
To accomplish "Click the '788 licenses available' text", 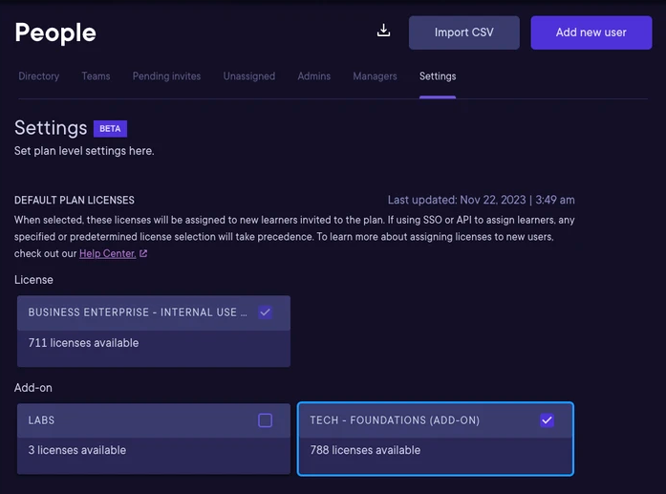I will click(x=365, y=450).
